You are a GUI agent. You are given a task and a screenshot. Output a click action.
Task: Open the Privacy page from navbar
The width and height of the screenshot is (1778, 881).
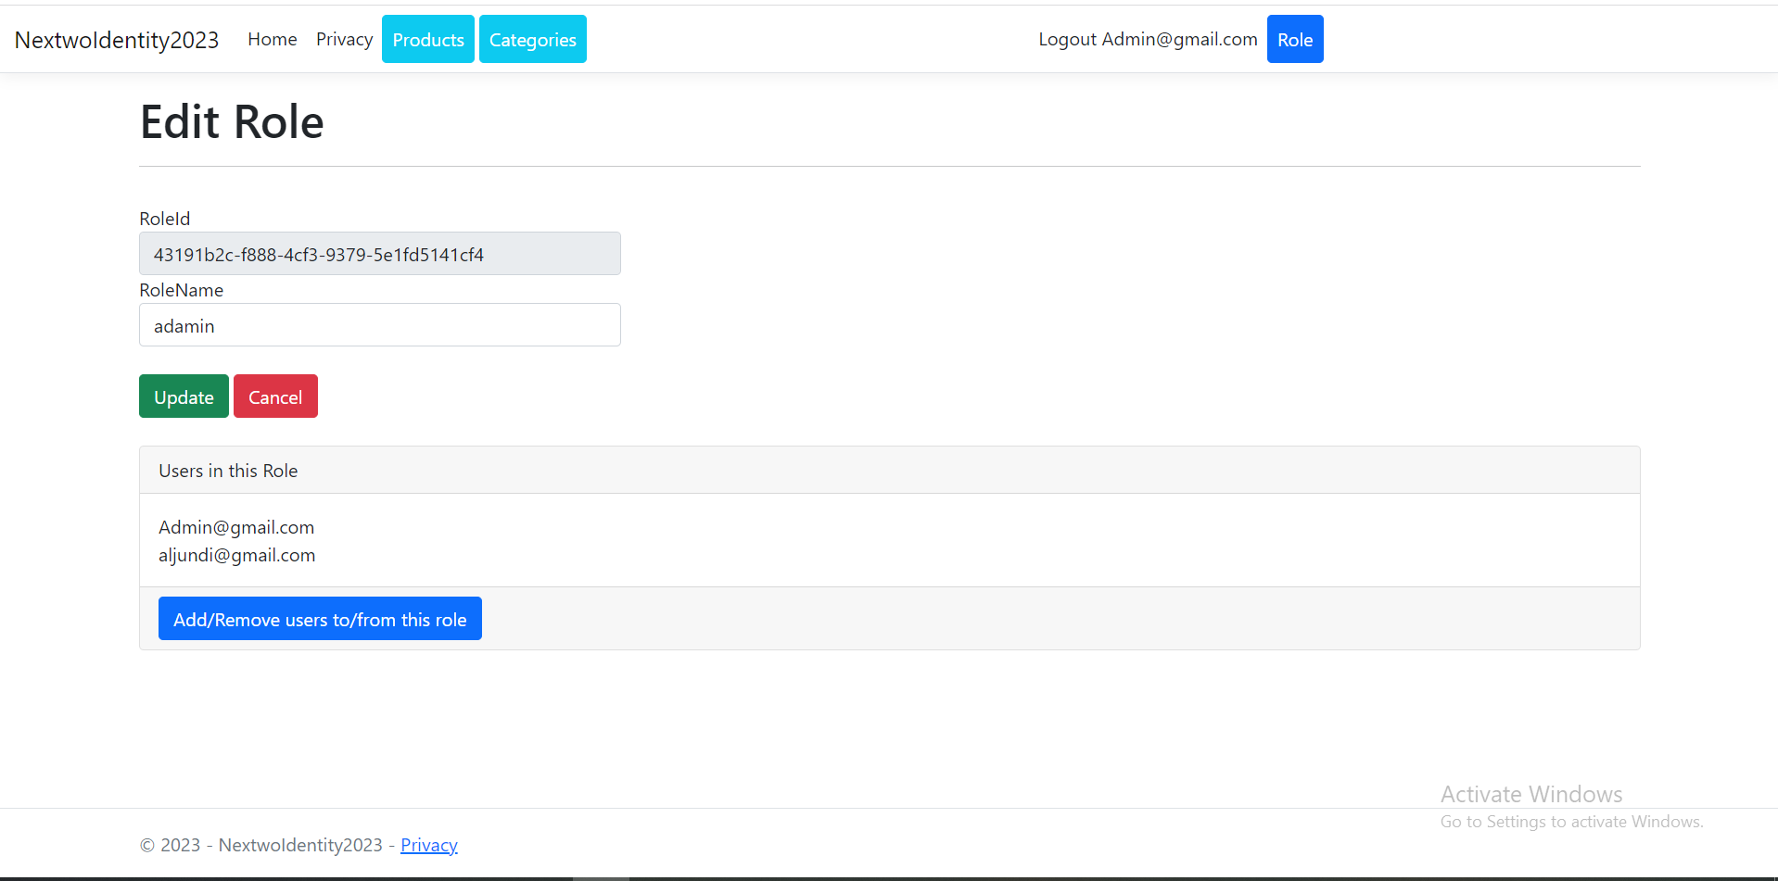[344, 39]
